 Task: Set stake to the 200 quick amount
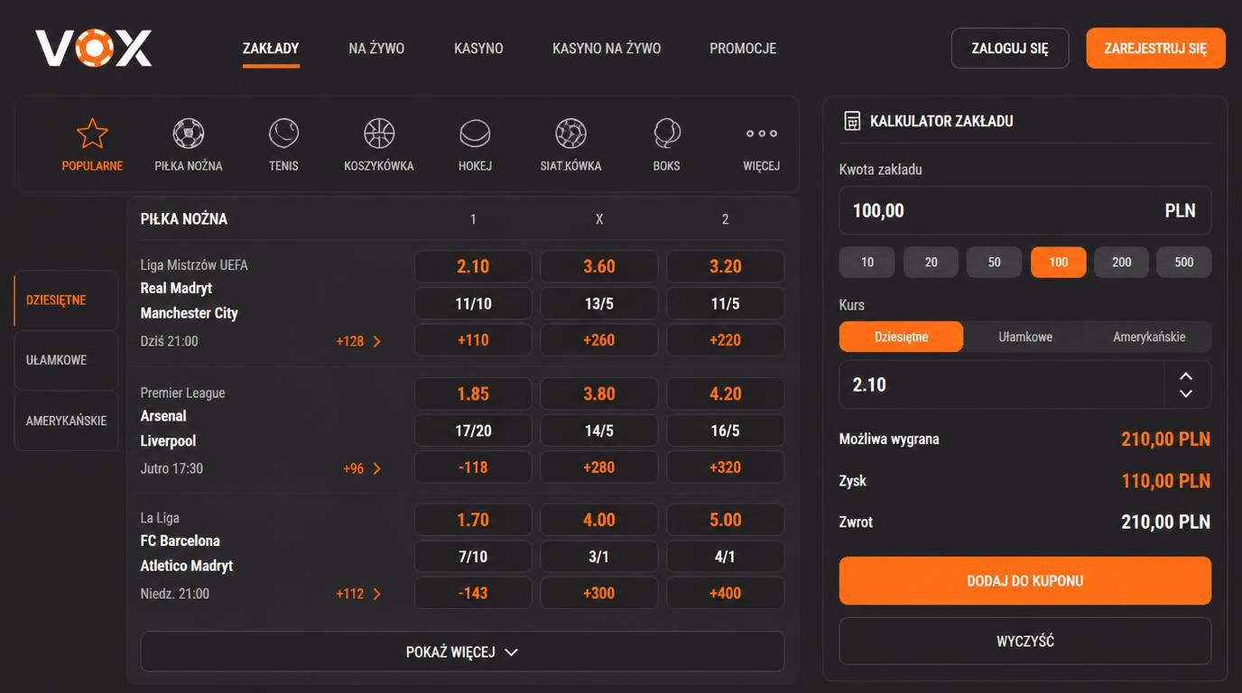tap(1121, 262)
